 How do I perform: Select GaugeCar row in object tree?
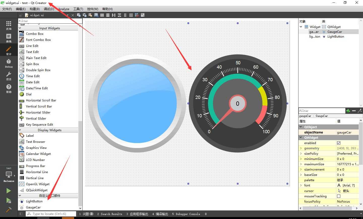click(x=329, y=32)
